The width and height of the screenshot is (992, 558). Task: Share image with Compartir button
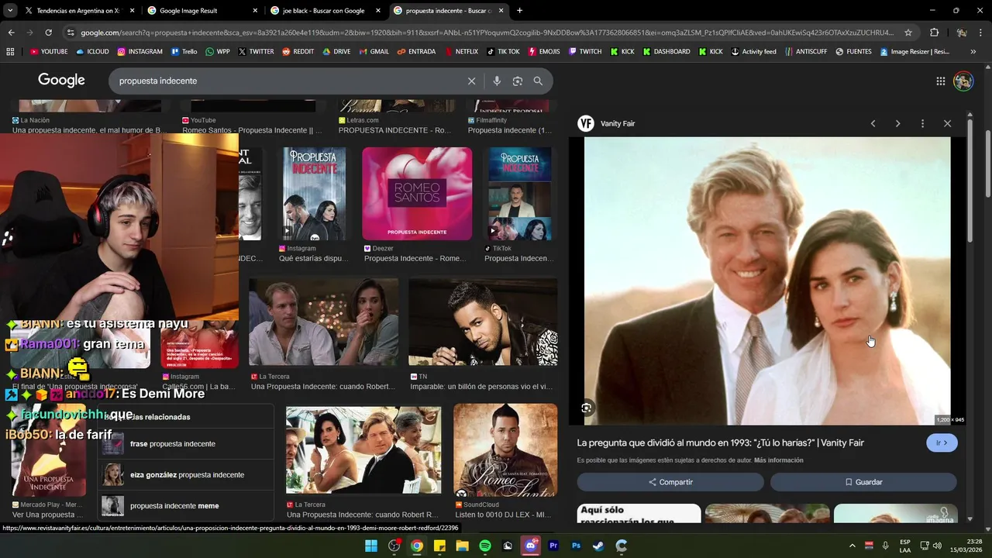tap(670, 482)
